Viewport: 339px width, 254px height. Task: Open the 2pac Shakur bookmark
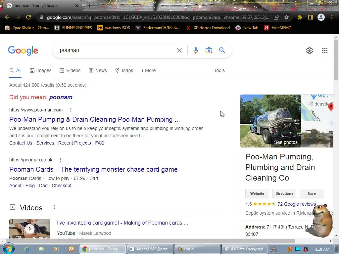[27, 28]
